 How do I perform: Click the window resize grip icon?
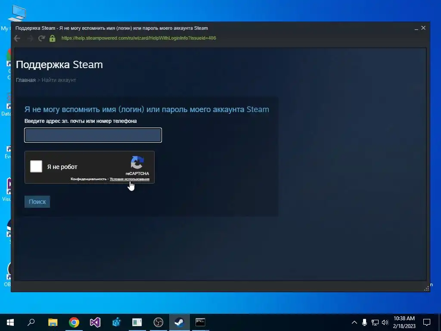pyautogui.click(x=426, y=288)
